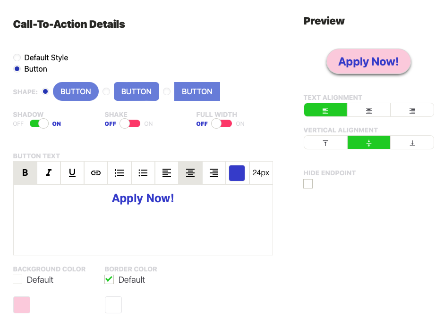Select center text alignment in preview panel

click(x=369, y=110)
